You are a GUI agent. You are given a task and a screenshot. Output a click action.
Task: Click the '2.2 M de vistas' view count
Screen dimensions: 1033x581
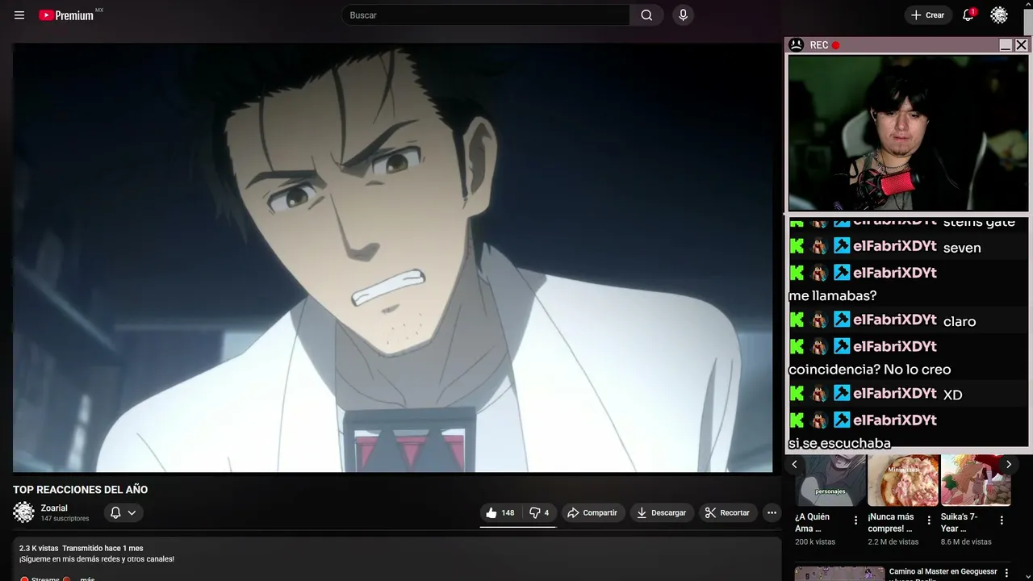pos(893,542)
